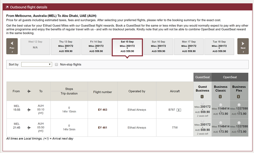Viewport: 254px width, 153px height.
Task: Select Business Flex fare for EY 461
Action: pyautogui.click(x=239, y=123)
